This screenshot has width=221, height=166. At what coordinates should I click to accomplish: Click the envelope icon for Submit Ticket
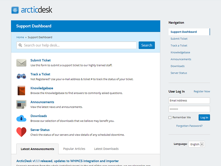(21, 63)
